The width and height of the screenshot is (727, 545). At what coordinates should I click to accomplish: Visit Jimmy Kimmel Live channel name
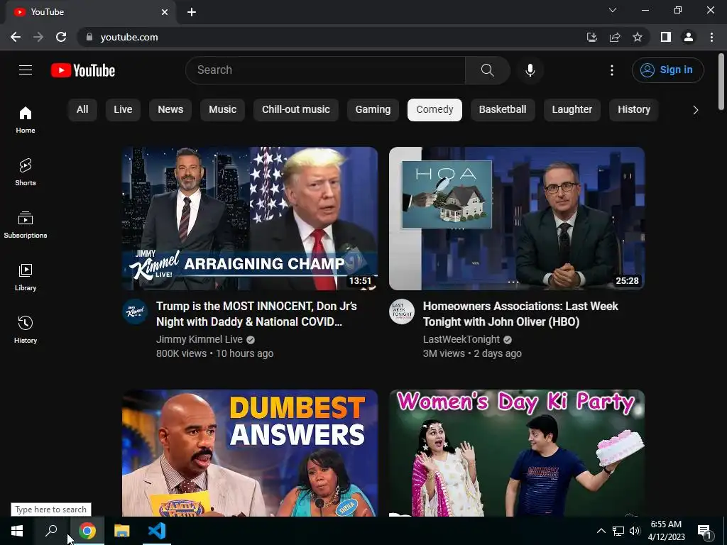199,339
